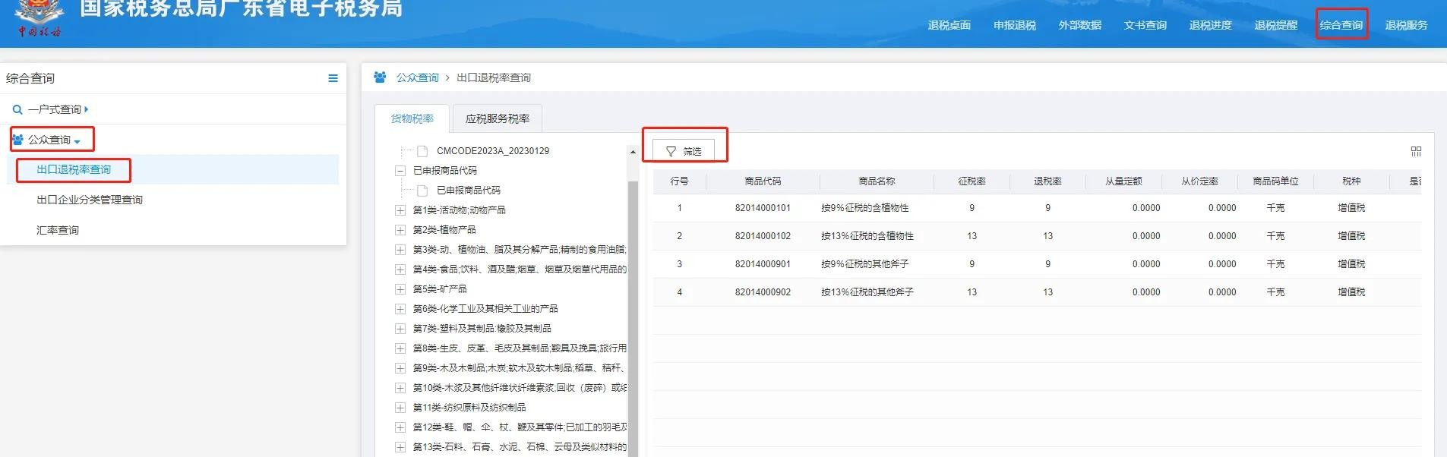The height and width of the screenshot is (457, 1447).
Task: Click the tree panel vertical scrollbar
Action: (x=633, y=304)
